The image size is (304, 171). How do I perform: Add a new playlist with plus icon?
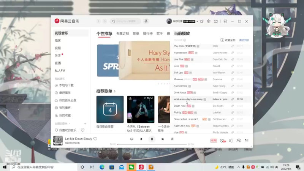pyautogui.click(x=85, y=123)
